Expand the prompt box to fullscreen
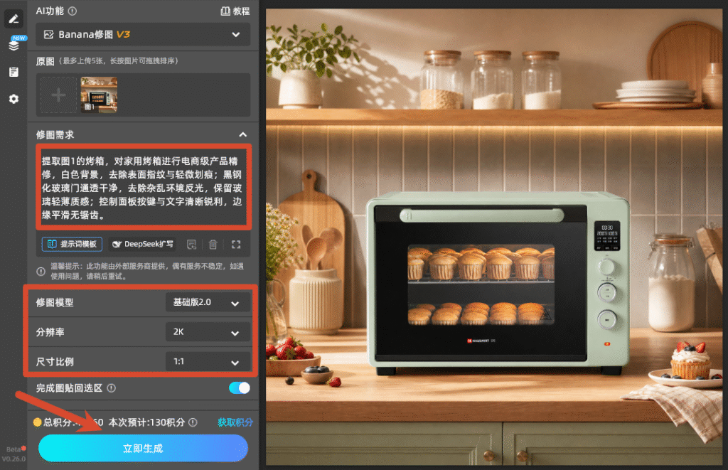This screenshot has width=728, height=470. point(236,245)
